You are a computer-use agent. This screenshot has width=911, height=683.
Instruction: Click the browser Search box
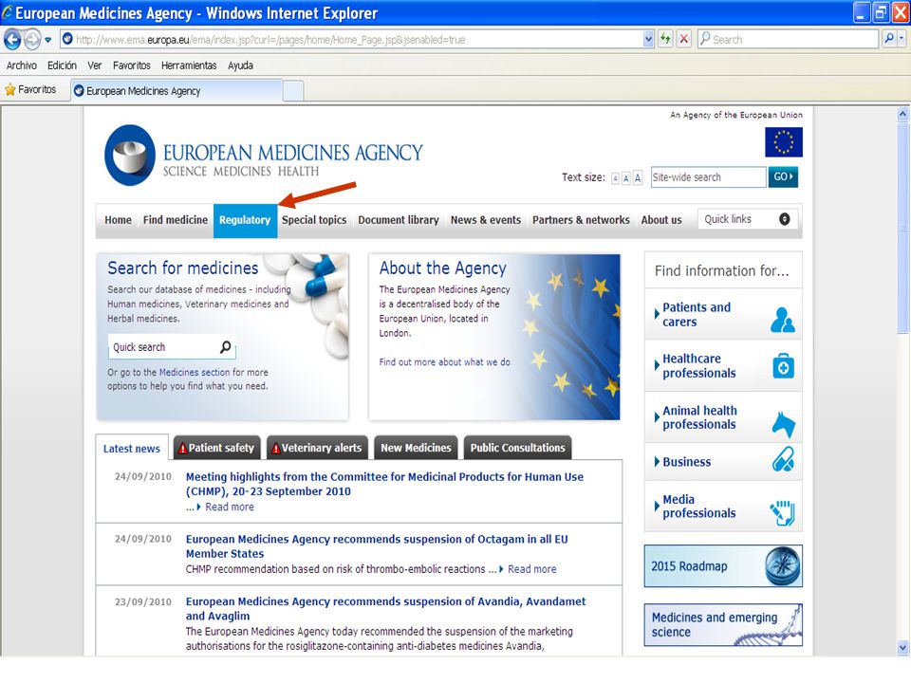point(788,40)
